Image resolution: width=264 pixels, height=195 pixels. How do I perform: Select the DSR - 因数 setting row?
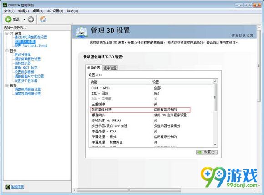[151, 94]
